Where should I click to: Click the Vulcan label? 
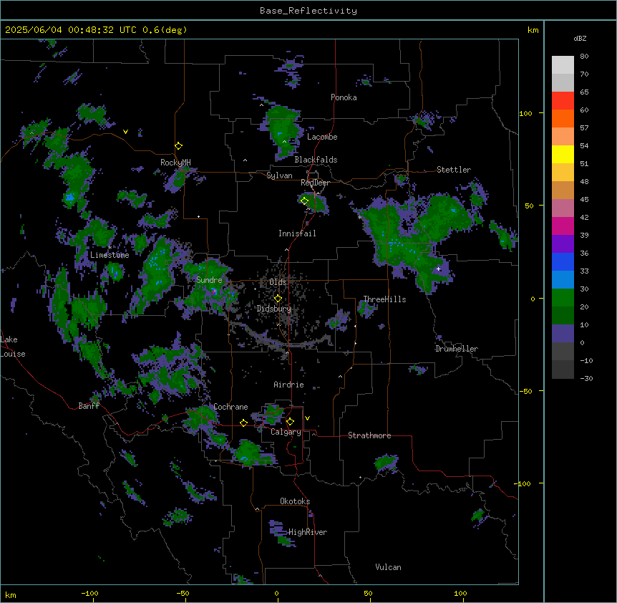(388, 567)
